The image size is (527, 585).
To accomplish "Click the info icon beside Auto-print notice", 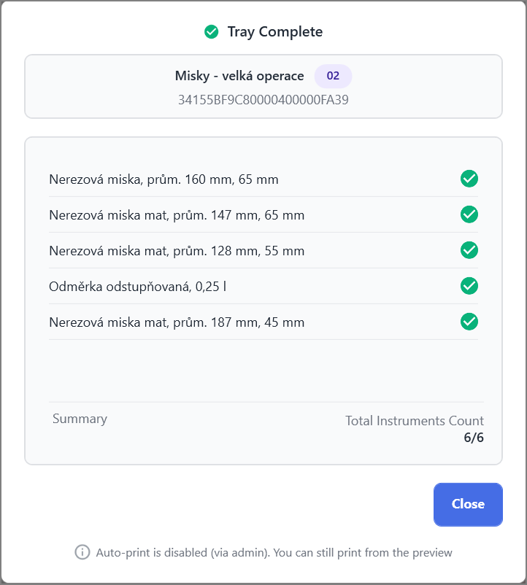I will (x=82, y=552).
